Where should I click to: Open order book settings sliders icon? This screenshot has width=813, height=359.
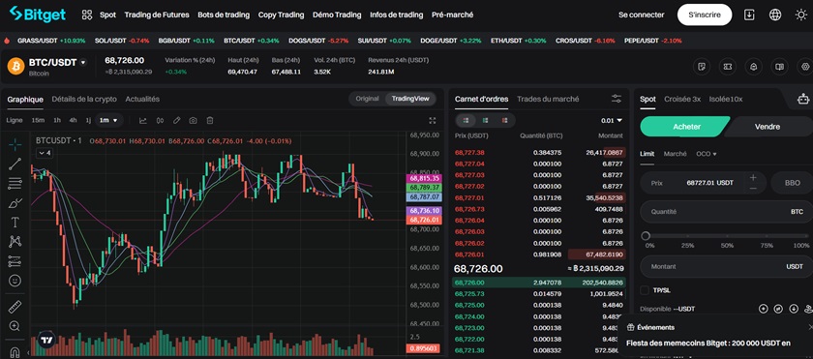[616, 99]
